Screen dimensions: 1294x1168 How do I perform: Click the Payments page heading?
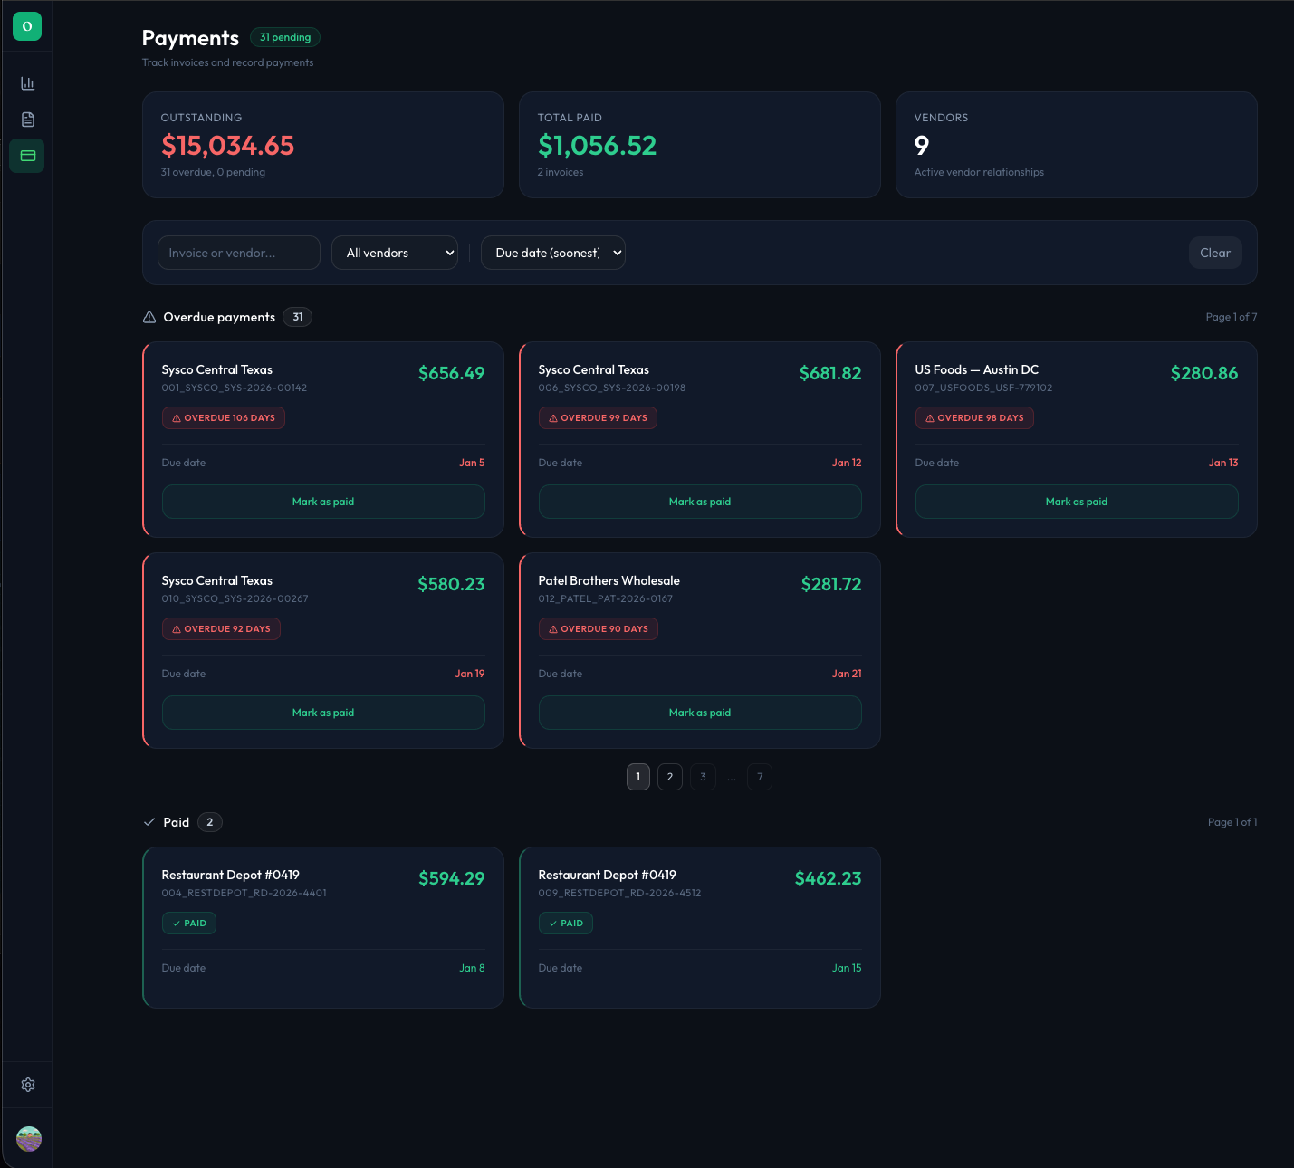(x=190, y=38)
